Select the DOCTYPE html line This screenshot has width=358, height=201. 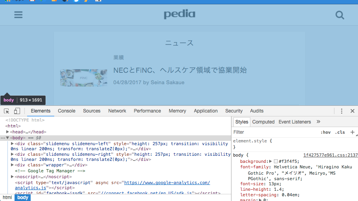click(25, 120)
